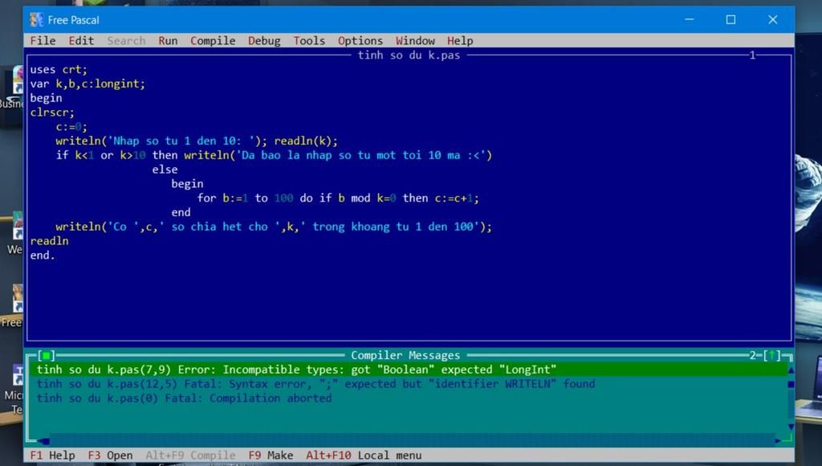
Task: Click the final end. line
Action: pyautogui.click(x=43, y=255)
